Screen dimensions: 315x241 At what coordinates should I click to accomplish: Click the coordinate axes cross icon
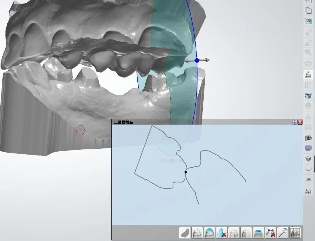308,170
